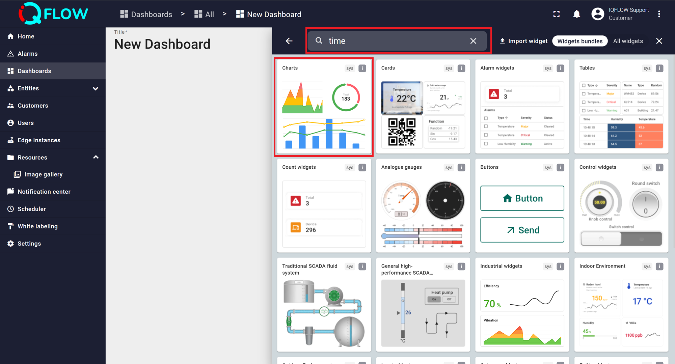Open info icon for Analogue gauges
Image resolution: width=675 pixels, height=364 pixels.
point(461,167)
